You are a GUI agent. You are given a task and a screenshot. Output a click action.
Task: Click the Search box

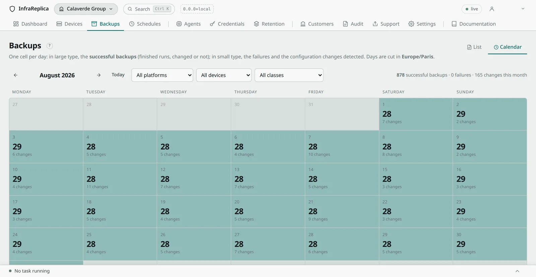tap(149, 9)
